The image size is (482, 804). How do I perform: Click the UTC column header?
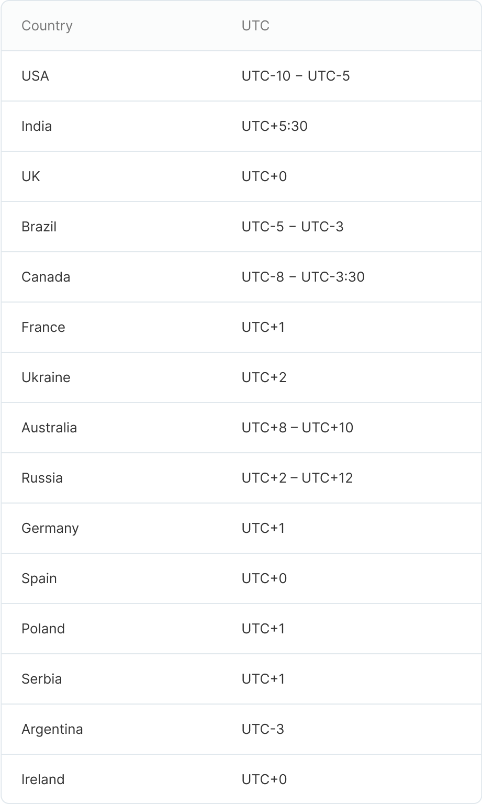click(255, 26)
